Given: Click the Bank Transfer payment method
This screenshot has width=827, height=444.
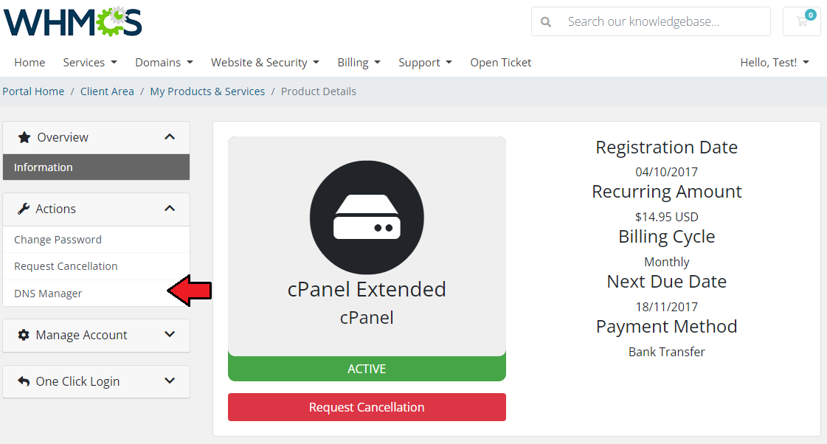Looking at the screenshot, I should pos(666,352).
